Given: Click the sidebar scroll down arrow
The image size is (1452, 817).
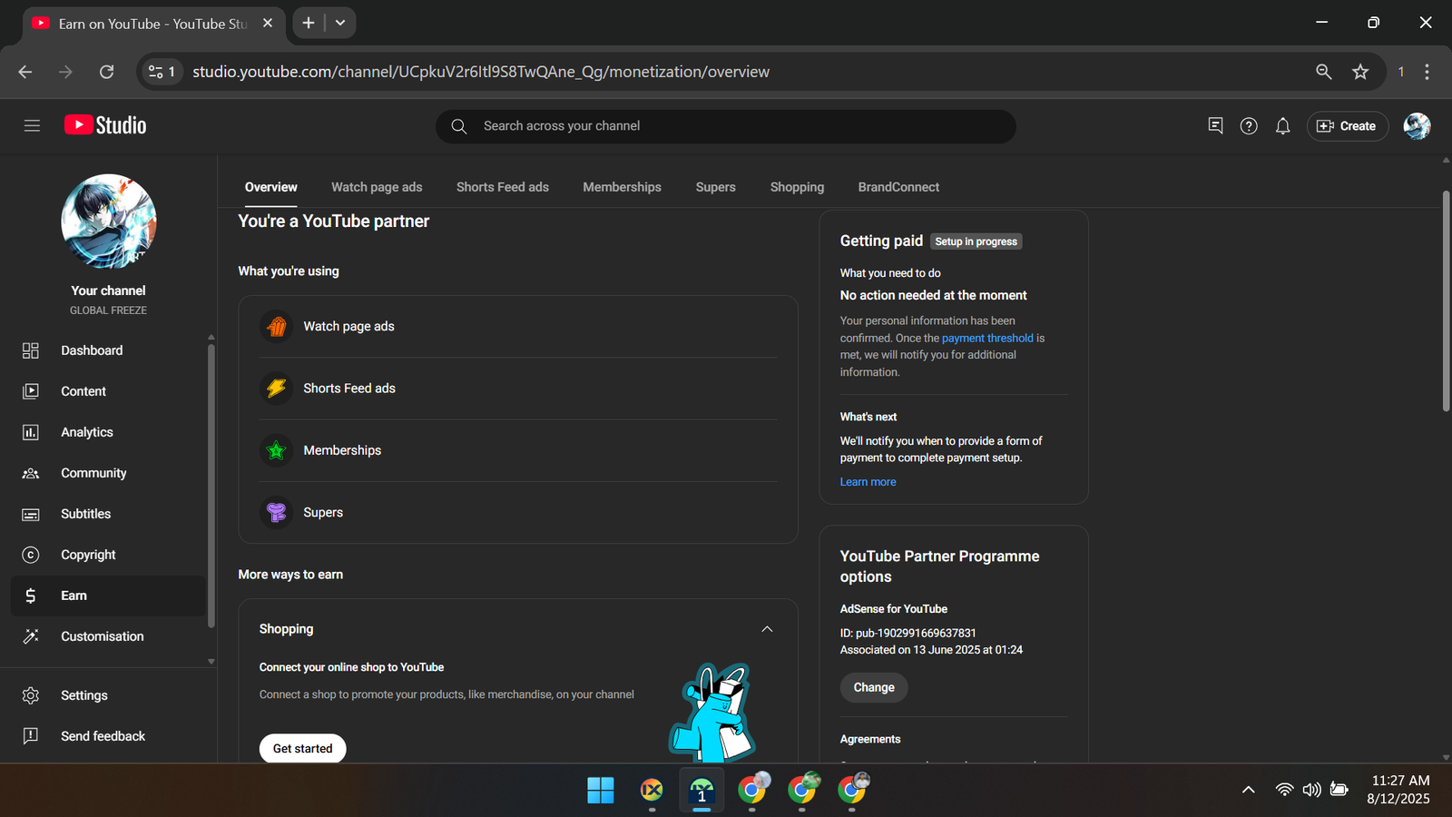Looking at the screenshot, I should click(211, 662).
